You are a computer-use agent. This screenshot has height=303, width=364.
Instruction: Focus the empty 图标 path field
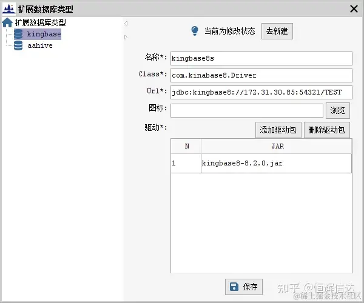[x=247, y=110]
